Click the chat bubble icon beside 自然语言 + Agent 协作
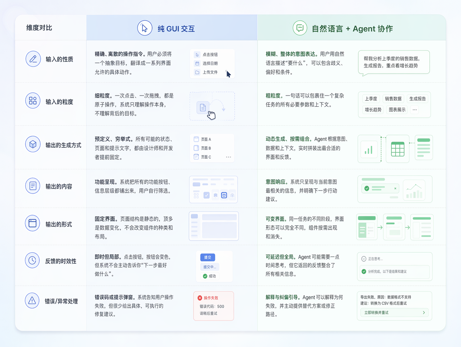Viewport: 461px width, 347px height. [300, 28]
